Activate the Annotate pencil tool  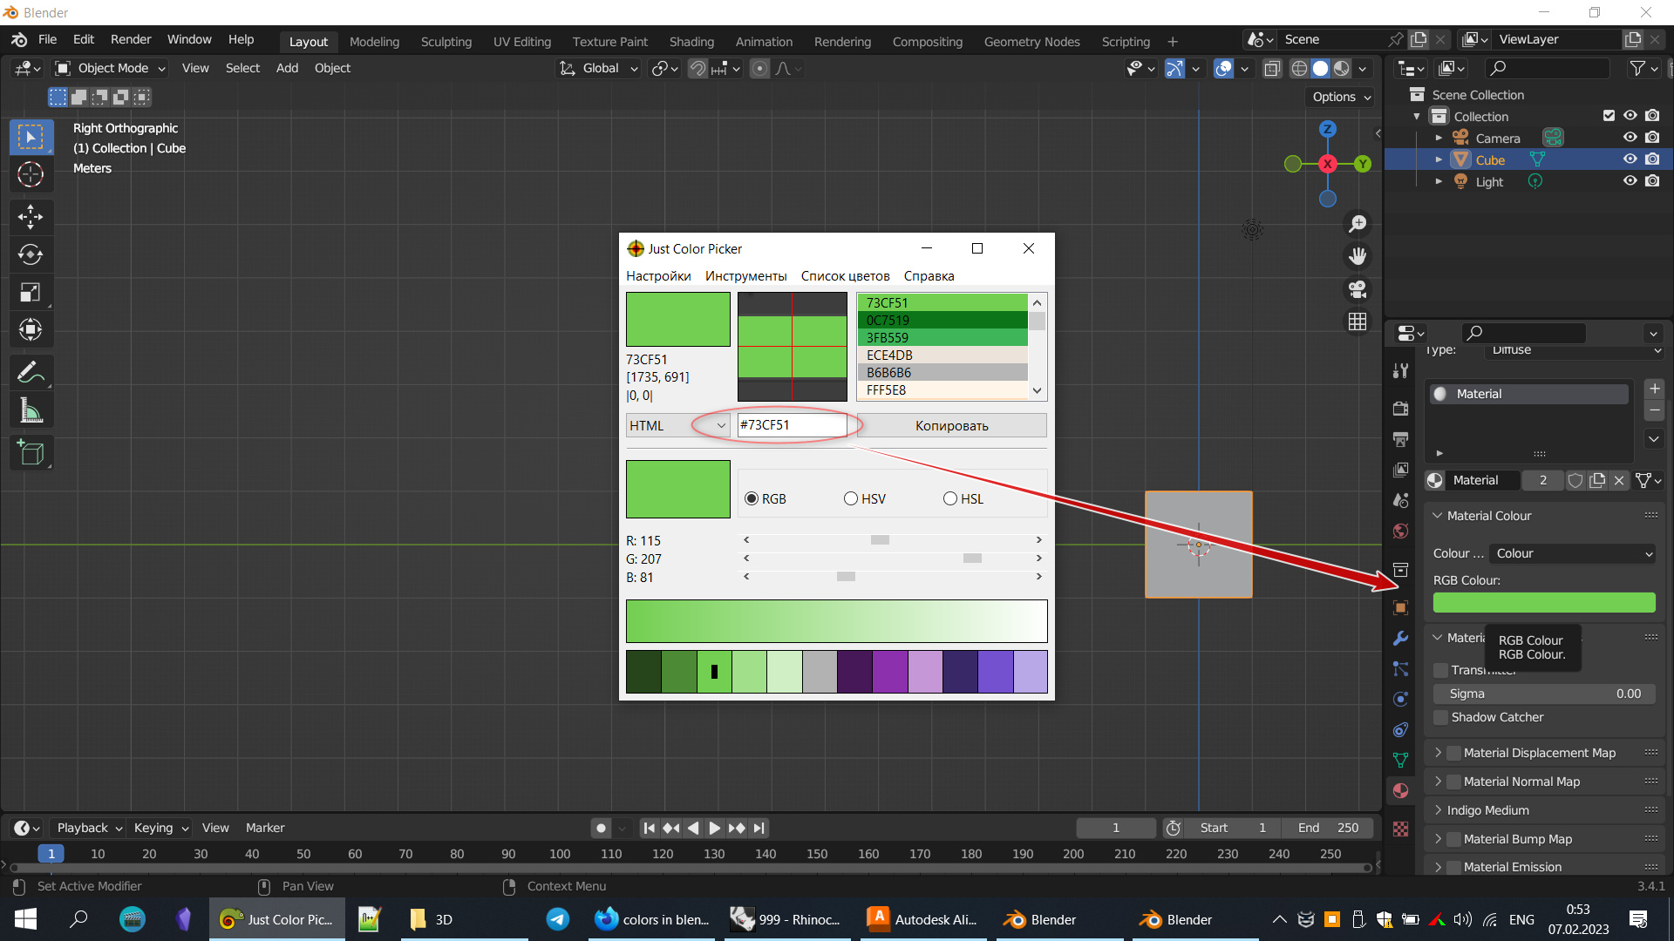31,373
